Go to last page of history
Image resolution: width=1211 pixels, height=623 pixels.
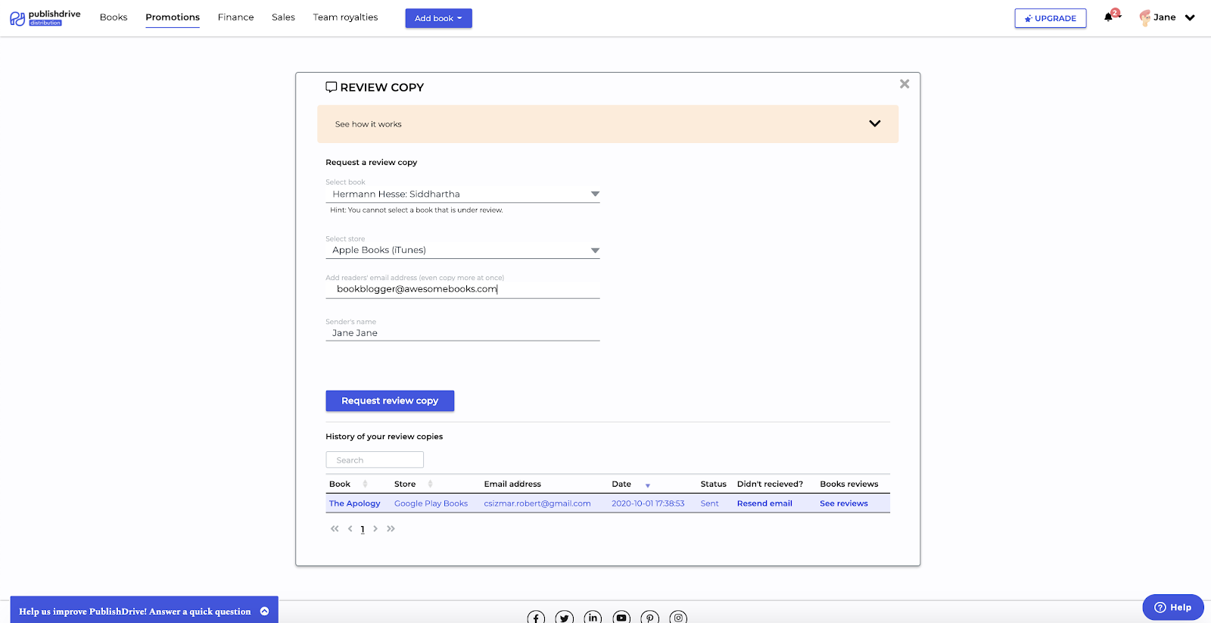pyautogui.click(x=391, y=528)
